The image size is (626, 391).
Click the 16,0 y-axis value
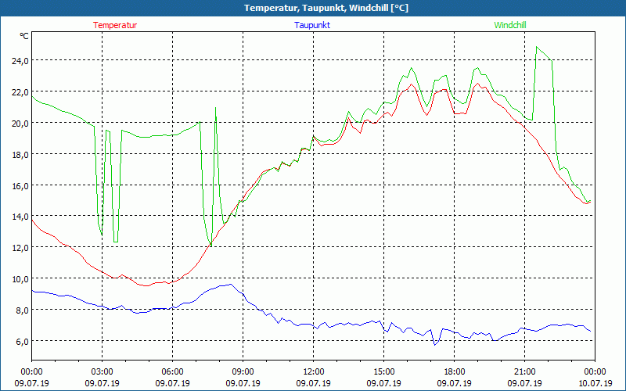pos(20,185)
